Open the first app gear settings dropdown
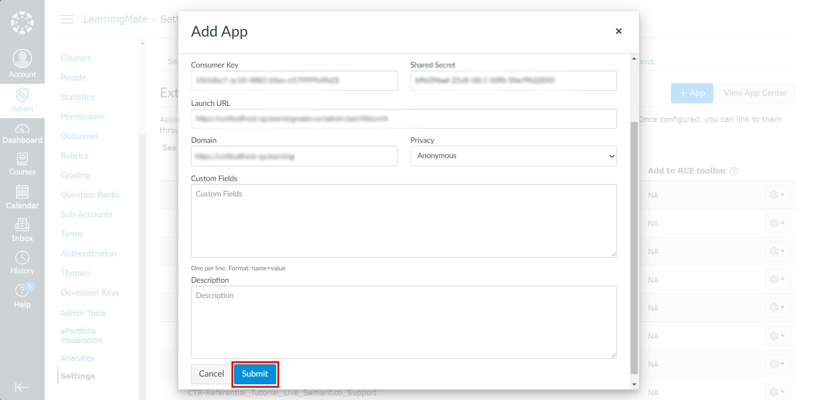This screenshot has height=400, width=817. pyautogui.click(x=777, y=195)
